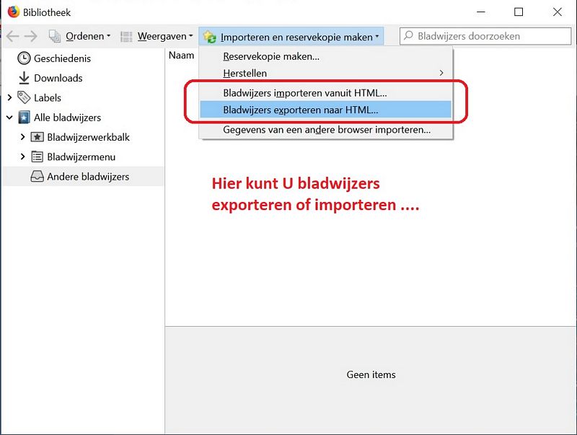Select Geschiedenis in the sidebar

(62, 58)
